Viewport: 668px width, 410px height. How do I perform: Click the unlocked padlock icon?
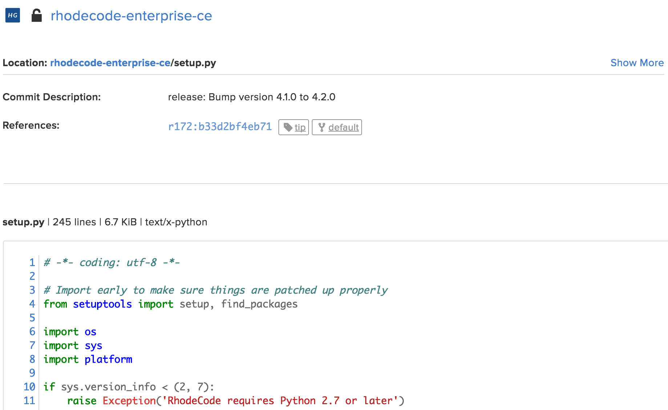(36, 16)
